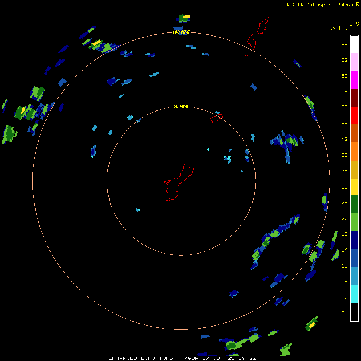Click the '46' legend value

click(345, 124)
